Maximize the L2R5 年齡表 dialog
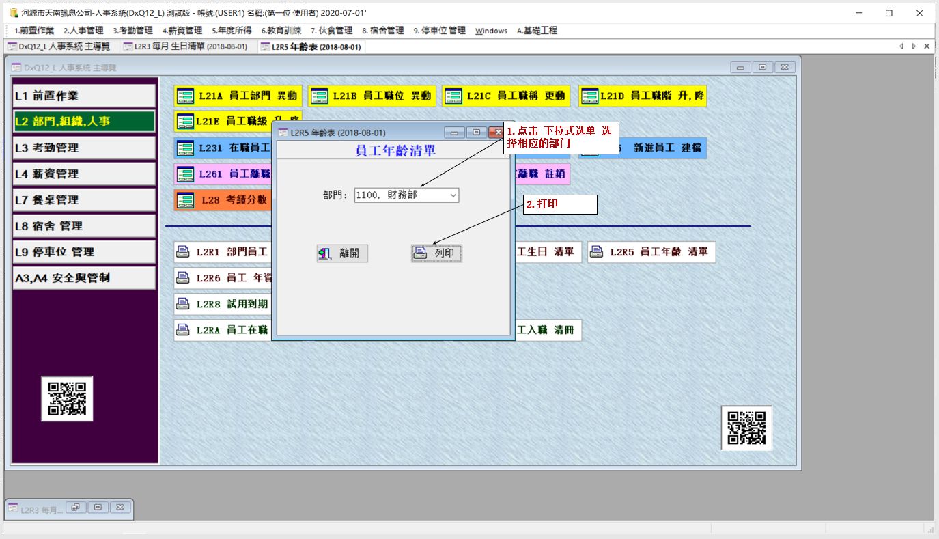Viewport: 939px width, 539px height. pos(476,133)
